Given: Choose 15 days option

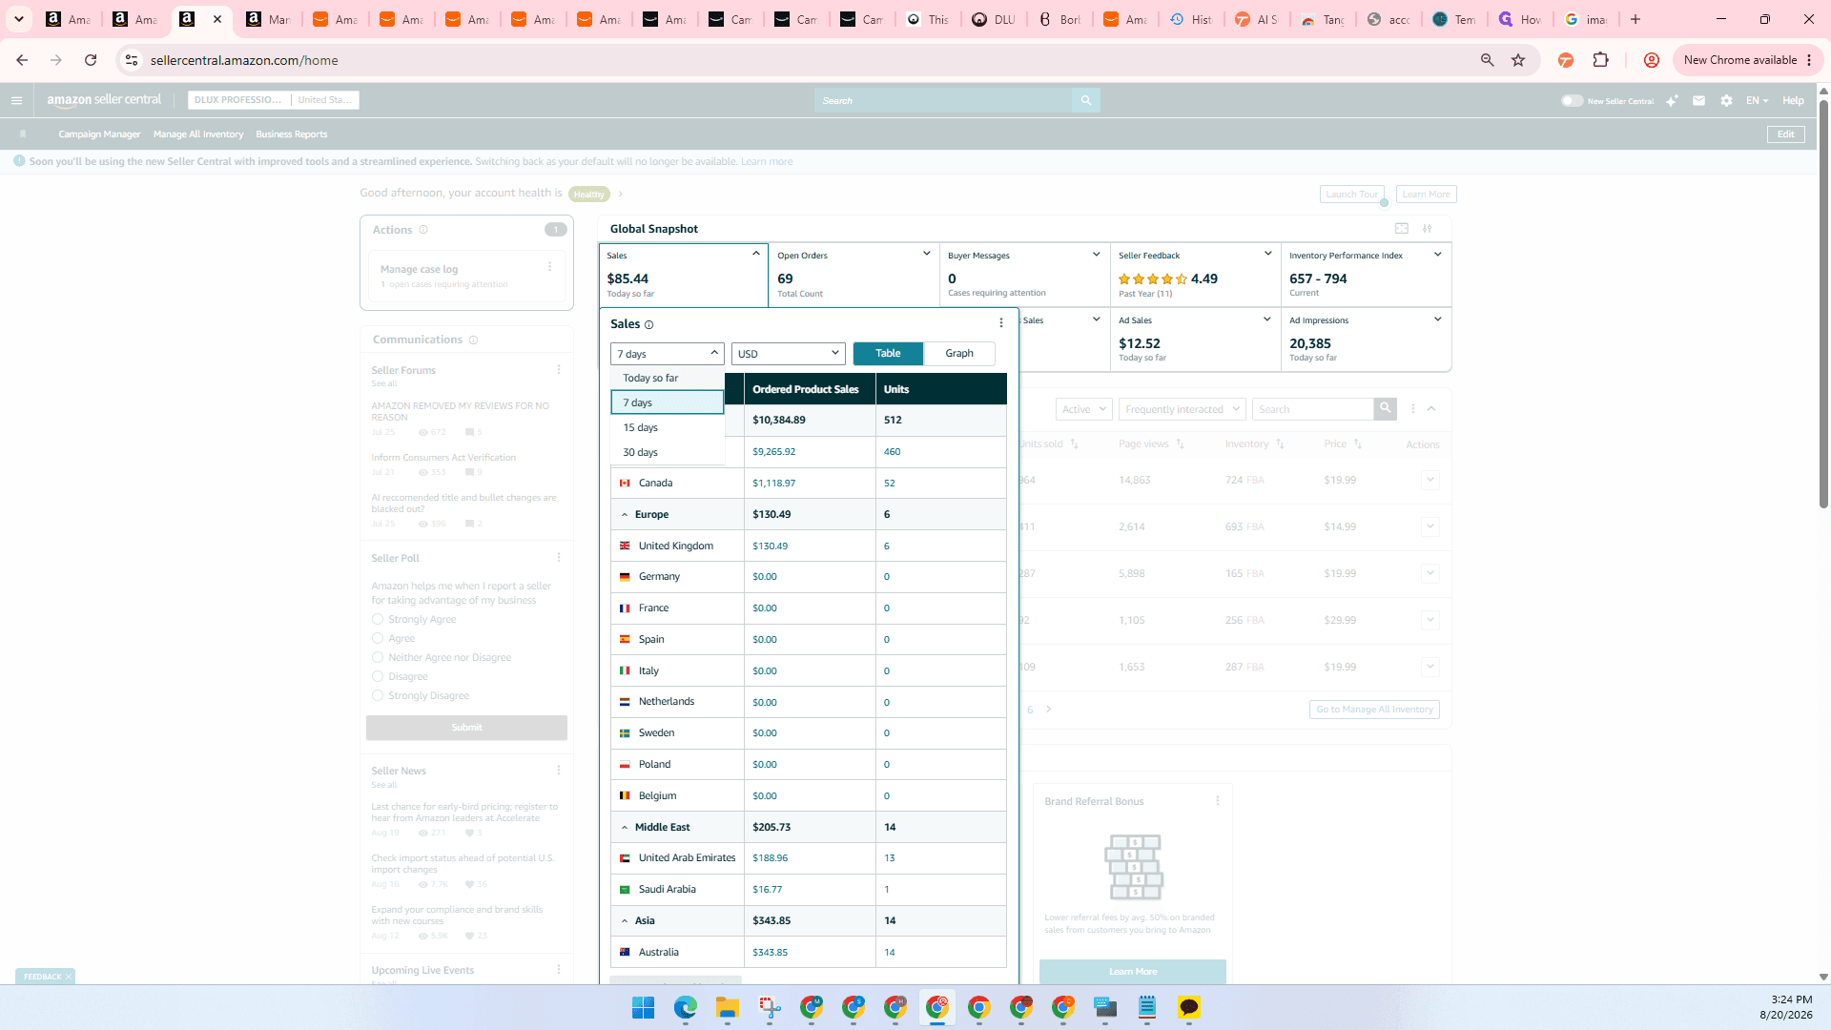Looking at the screenshot, I should tap(668, 427).
